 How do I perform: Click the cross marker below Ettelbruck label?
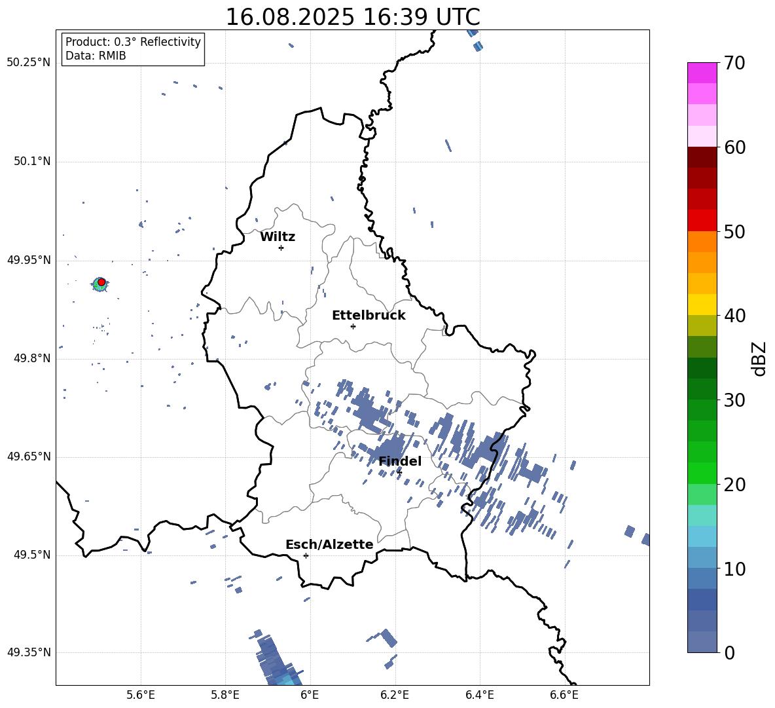pyautogui.click(x=353, y=326)
